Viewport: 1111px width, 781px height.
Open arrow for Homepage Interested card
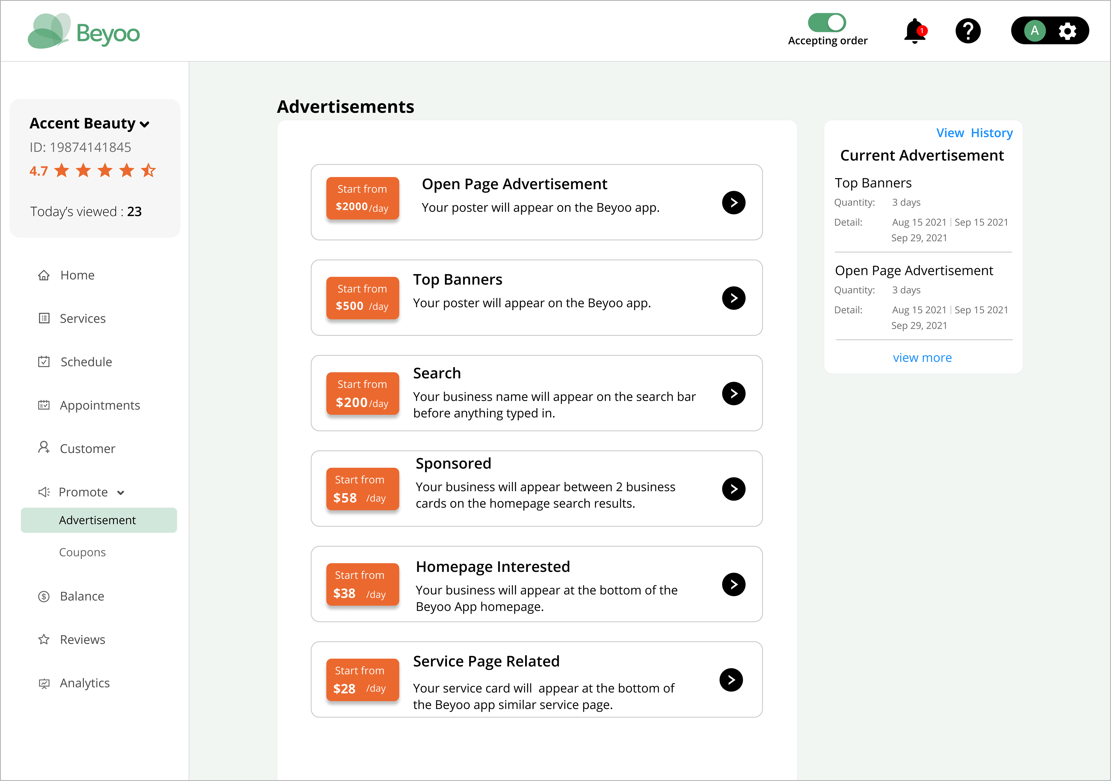pos(733,585)
